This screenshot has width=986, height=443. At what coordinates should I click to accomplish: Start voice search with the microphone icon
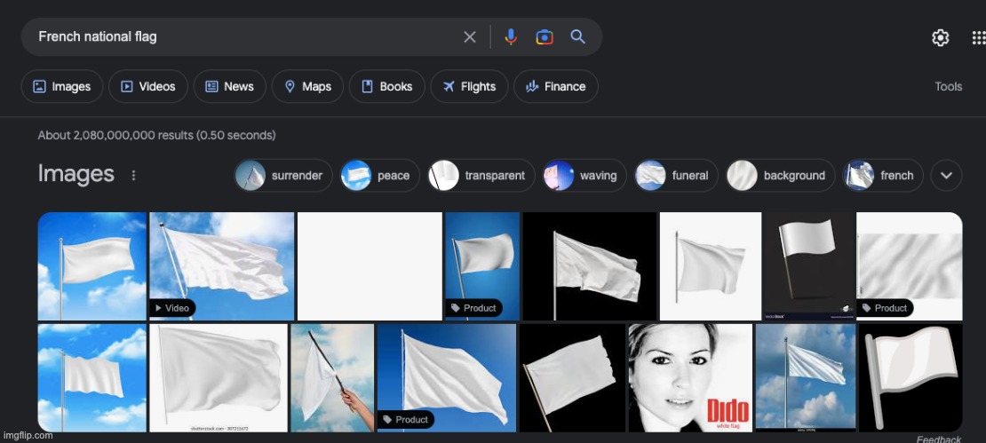click(511, 36)
